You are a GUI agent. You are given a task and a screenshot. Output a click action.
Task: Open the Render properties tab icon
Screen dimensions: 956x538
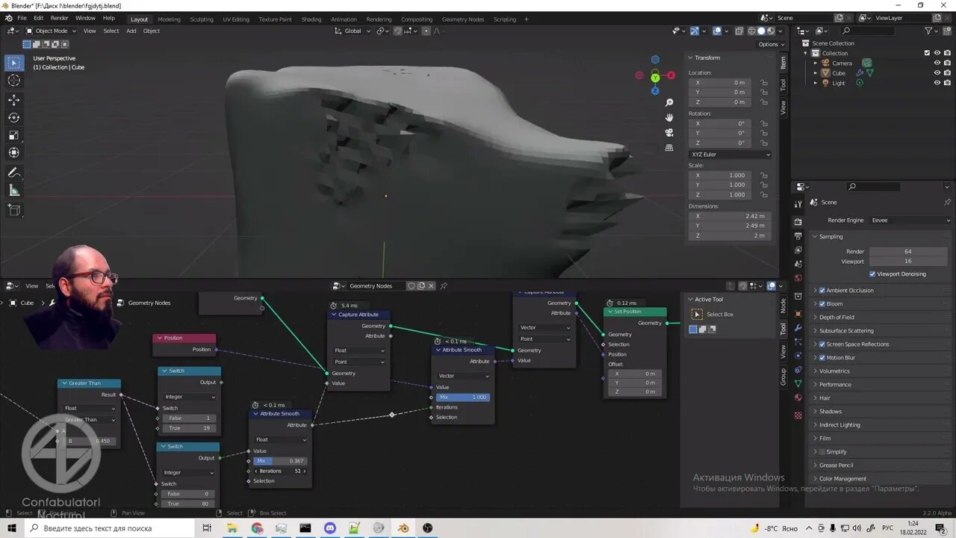(798, 222)
